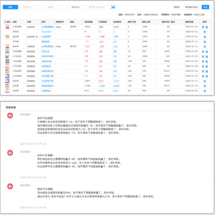This screenshot has width=215, height=215.
Task: Click the speaker icon for 2026-03-23 message
Action: 10,186
